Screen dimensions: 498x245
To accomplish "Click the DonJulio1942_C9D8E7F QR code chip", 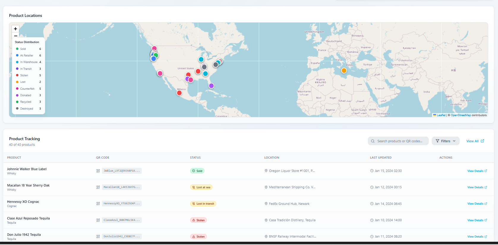I will pos(122,236).
